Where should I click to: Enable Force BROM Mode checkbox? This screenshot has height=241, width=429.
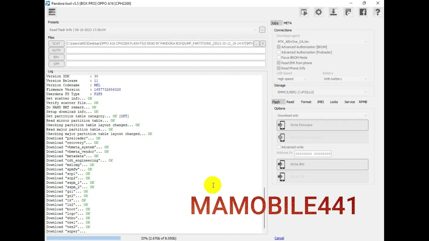point(279,58)
